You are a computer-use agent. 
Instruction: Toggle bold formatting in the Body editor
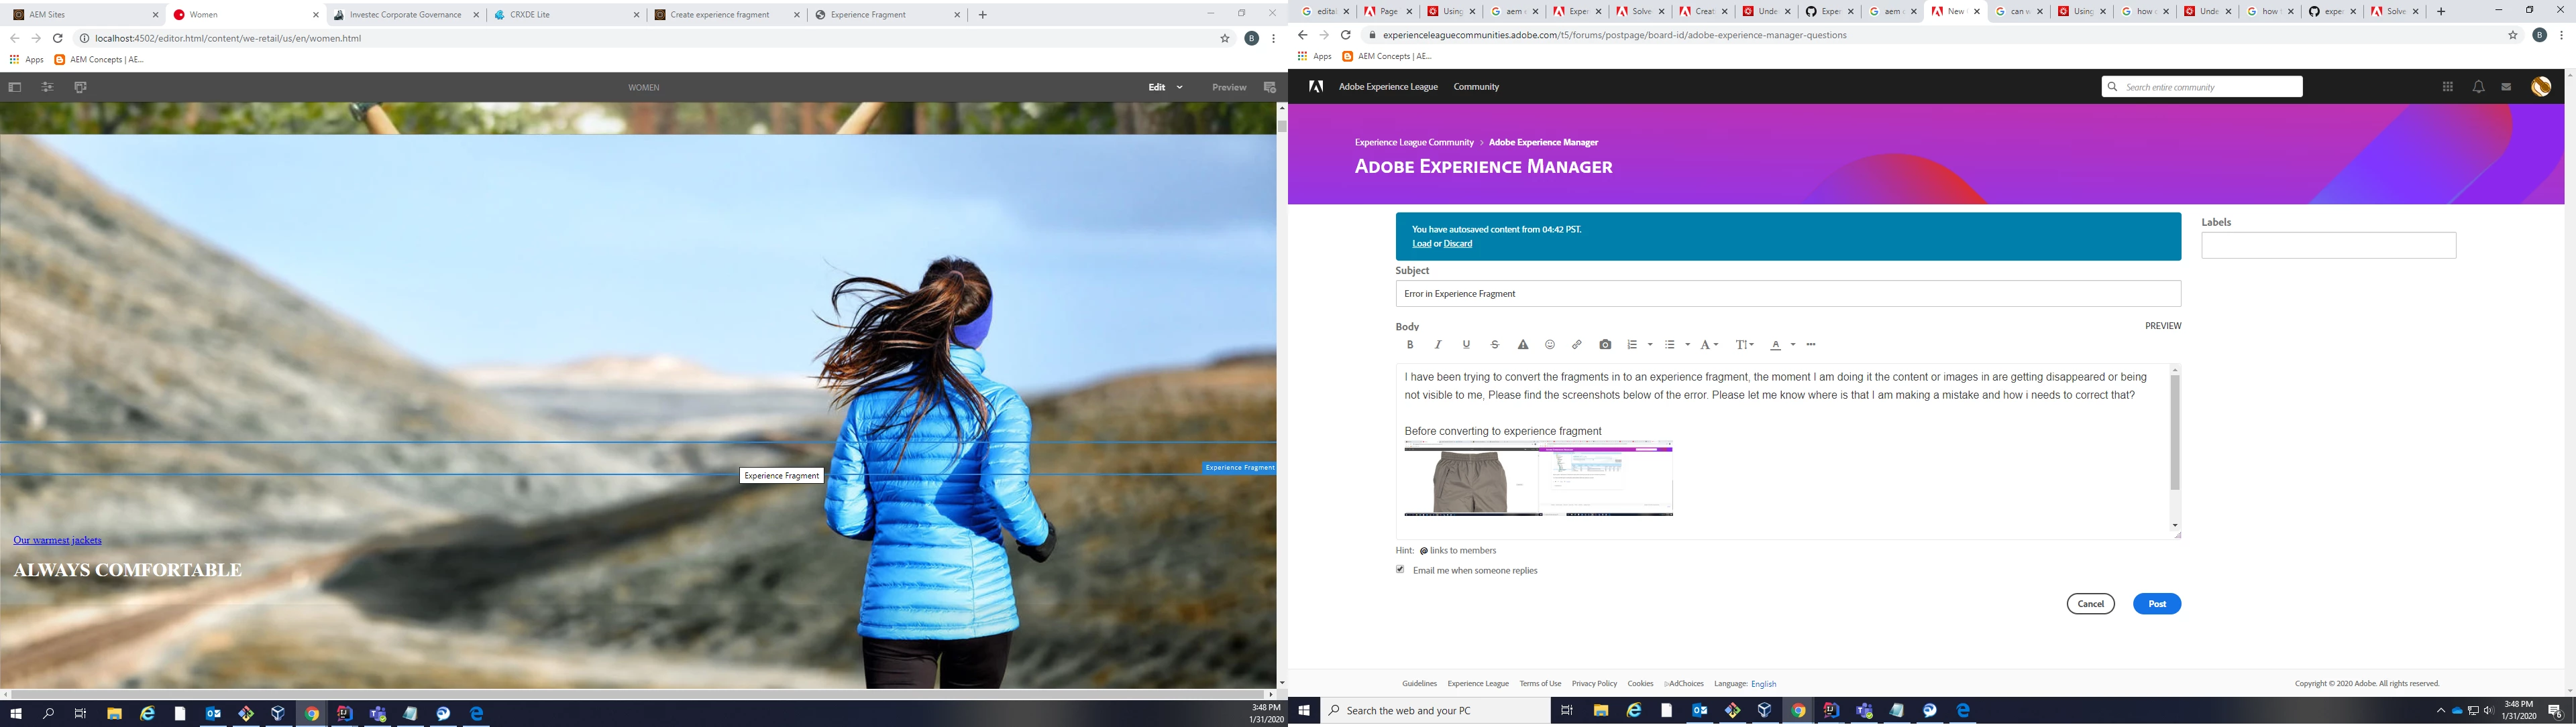(x=1410, y=344)
